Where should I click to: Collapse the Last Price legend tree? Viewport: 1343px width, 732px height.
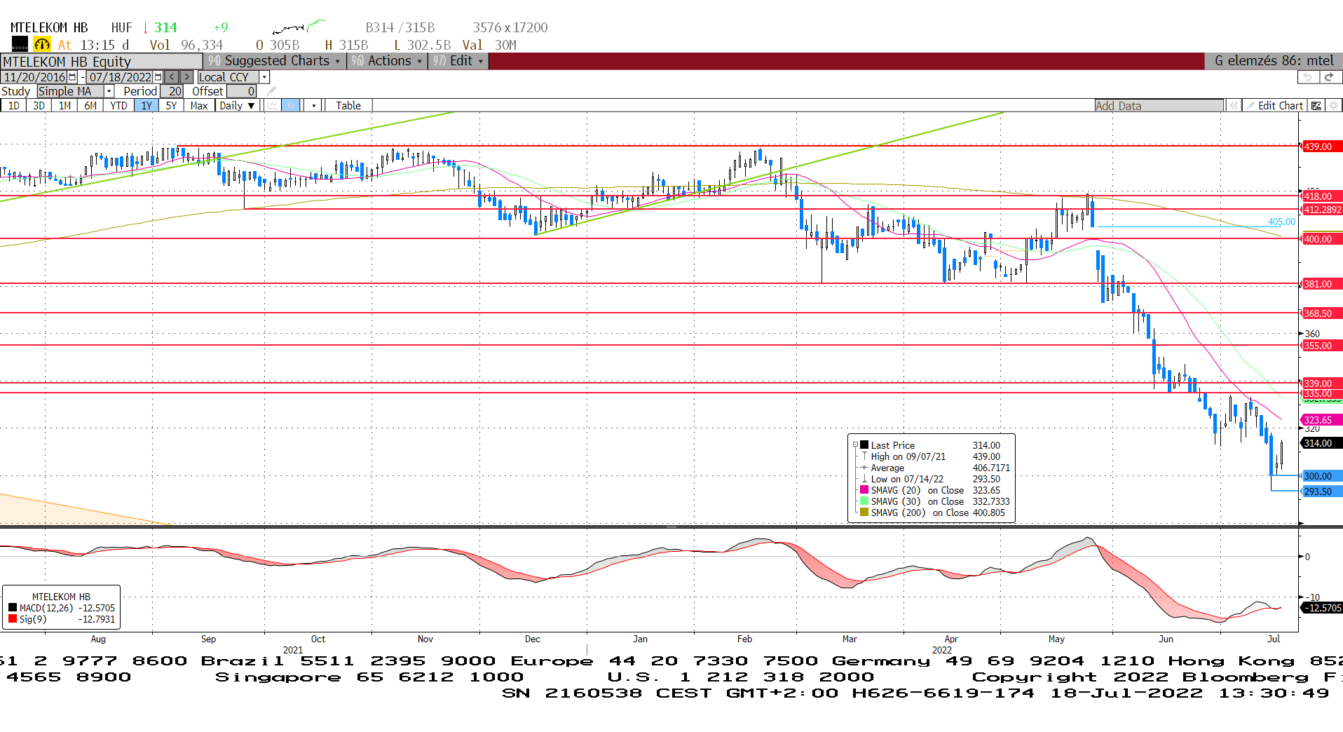(855, 445)
